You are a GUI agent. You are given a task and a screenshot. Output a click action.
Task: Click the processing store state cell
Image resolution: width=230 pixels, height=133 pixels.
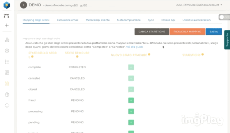coord(35,111)
